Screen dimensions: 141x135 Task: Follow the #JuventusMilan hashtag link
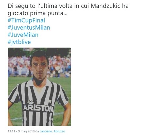click(x=29, y=28)
